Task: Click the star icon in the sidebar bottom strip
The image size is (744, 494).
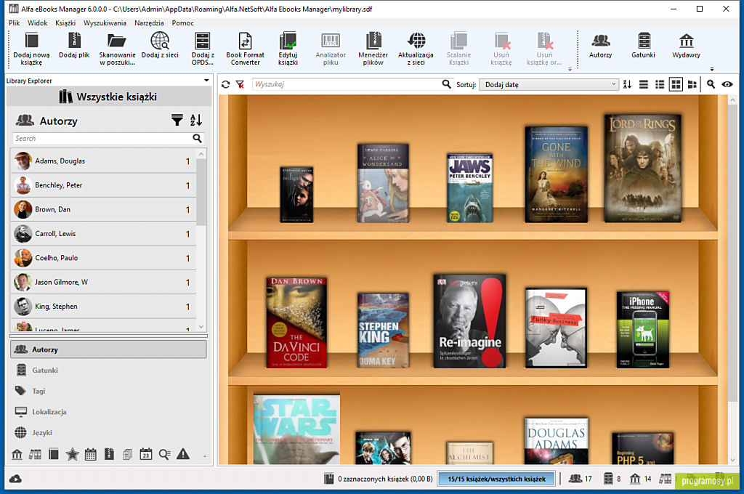Action: (x=72, y=454)
